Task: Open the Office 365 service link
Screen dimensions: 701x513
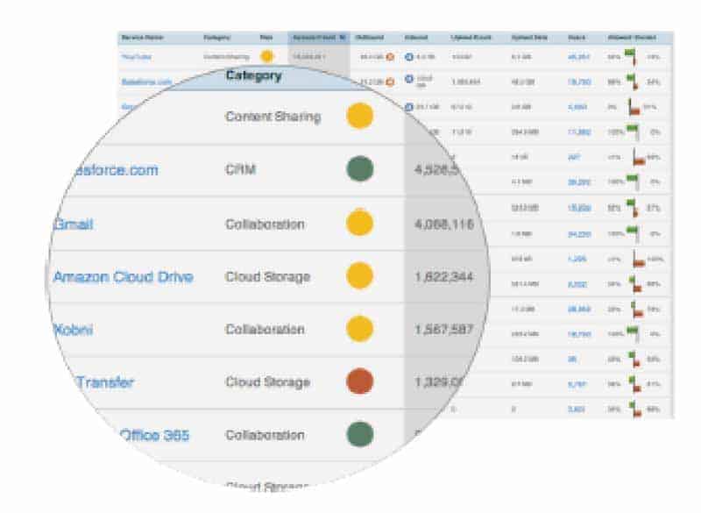Action: 155,435
